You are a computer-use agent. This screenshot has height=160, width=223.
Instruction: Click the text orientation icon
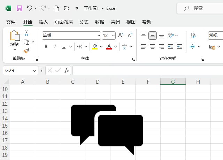[x=171, y=36]
